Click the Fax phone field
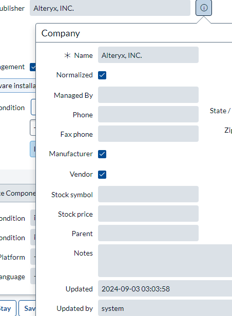The width and height of the screenshot is (232, 316). pos(148,134)
